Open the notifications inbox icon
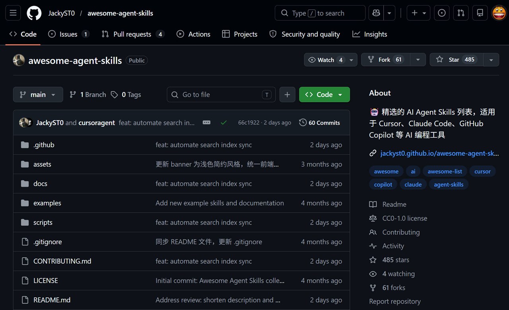 [480, 13]
